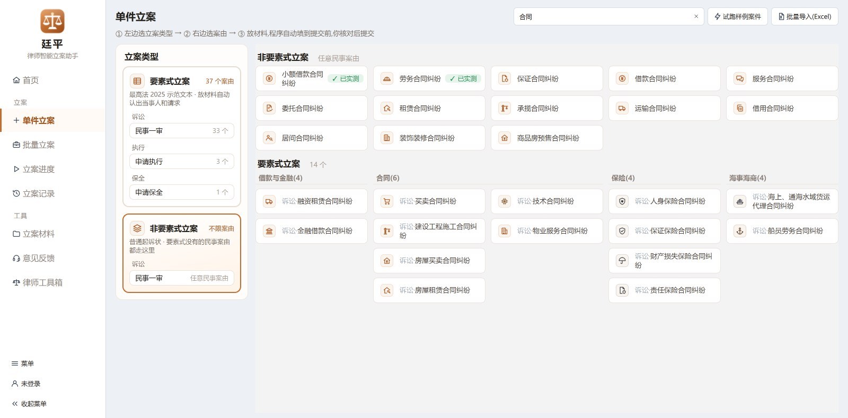
Task: Open the 菜单 item at bottom
Action: [x=23, y=363]
